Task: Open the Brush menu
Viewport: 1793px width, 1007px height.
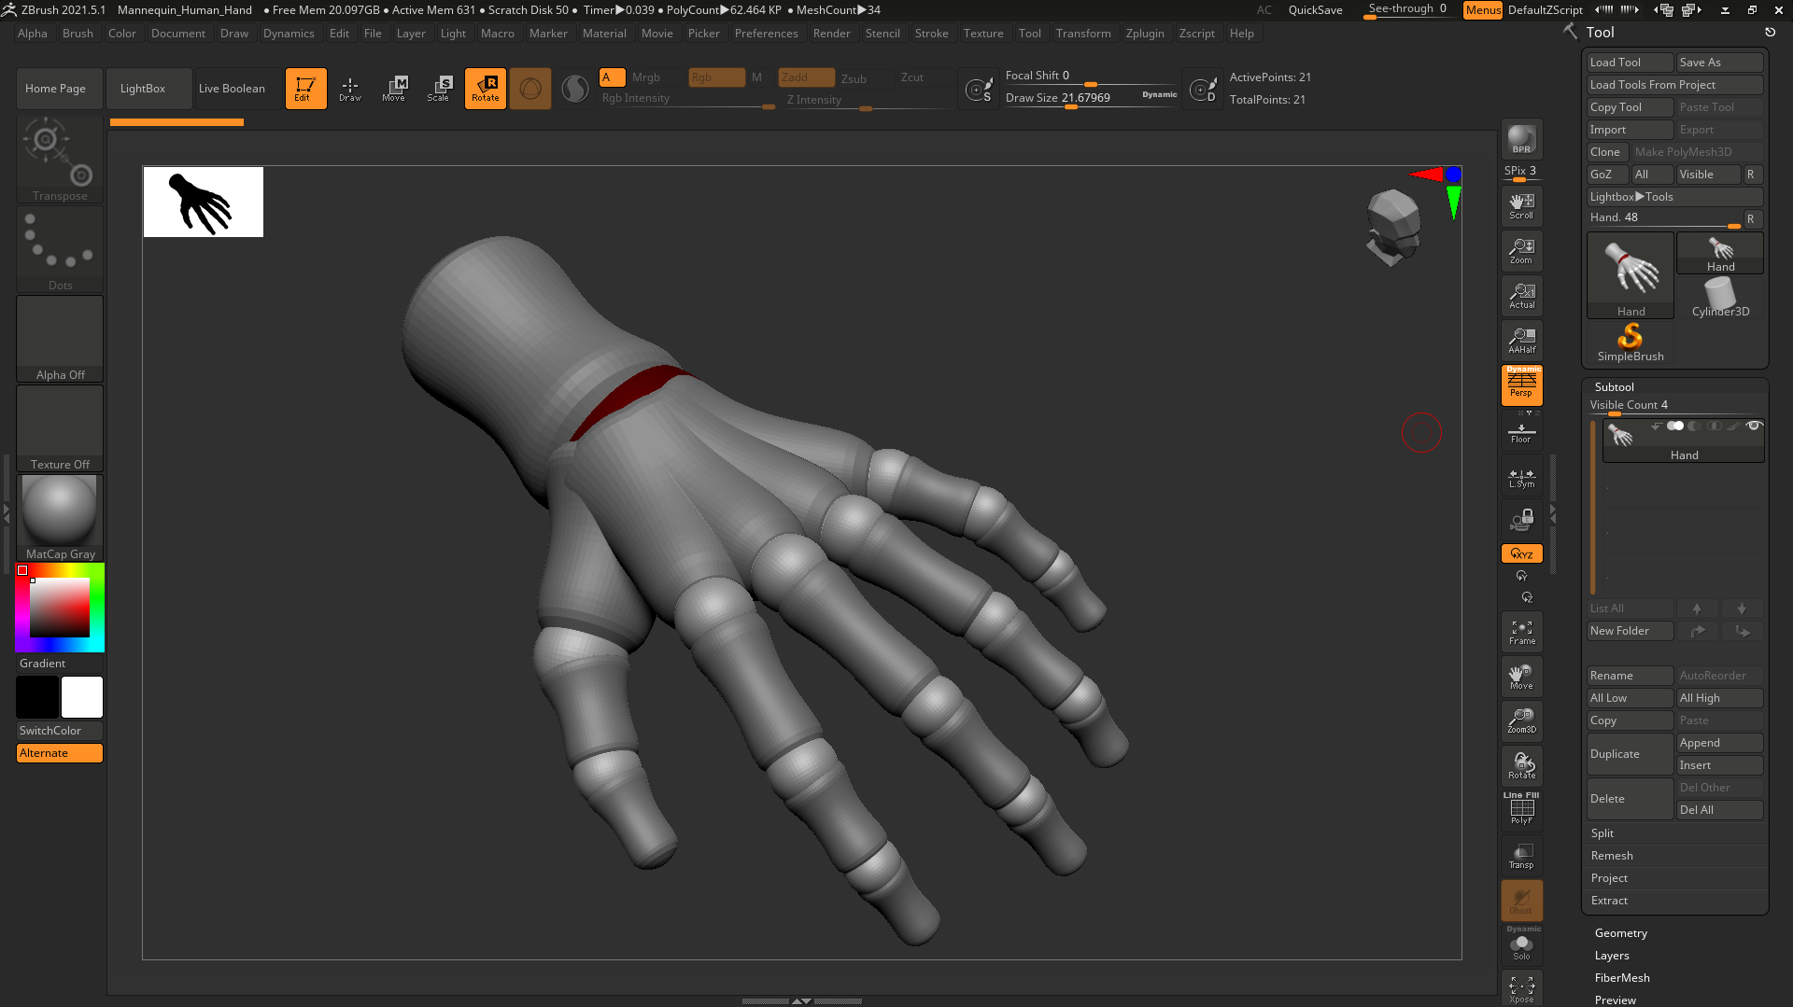Action: point(78,34)
